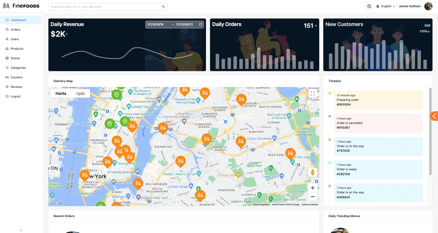
Task: Toggle dark mode theme icon
Action: (369, 6)
